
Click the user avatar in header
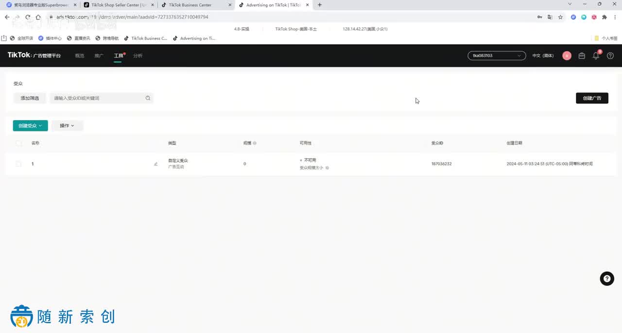point(567,56)
